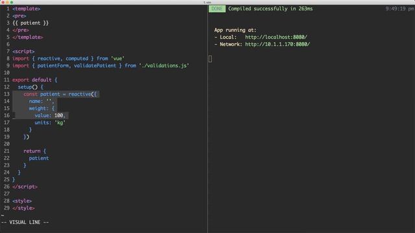Screen dimensions: 415x233
Task: Click the green maximize window button
Action: coord(12,2)
